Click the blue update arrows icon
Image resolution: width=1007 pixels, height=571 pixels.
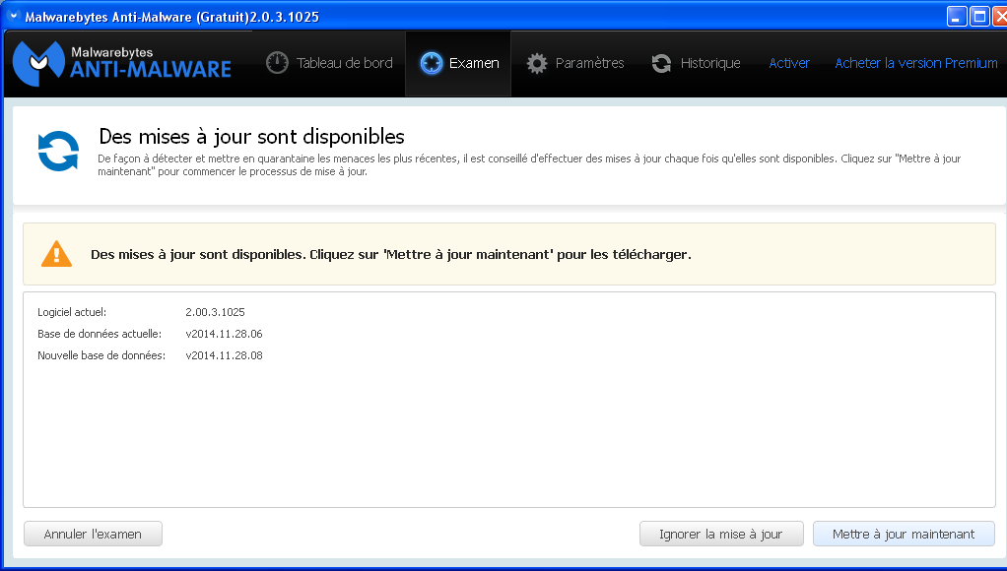pyautogui.click(x=58, y=152)
